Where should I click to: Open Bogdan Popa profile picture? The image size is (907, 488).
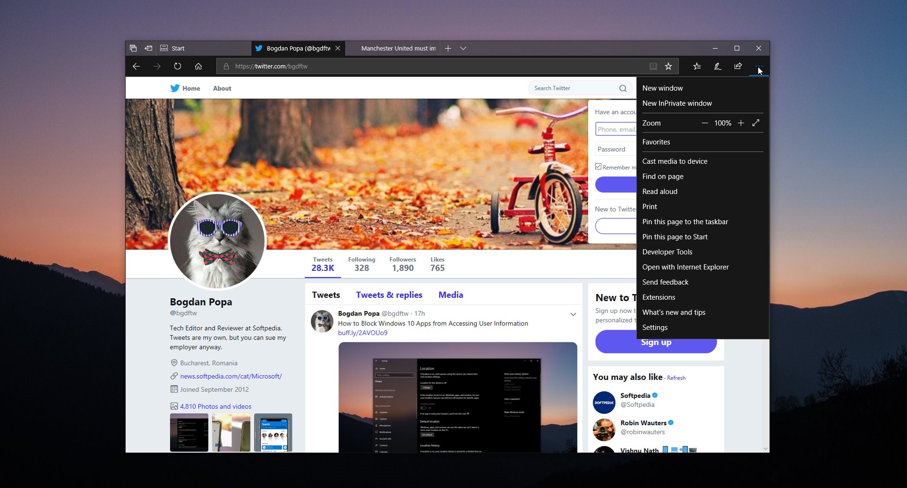(x=217, y=241)
